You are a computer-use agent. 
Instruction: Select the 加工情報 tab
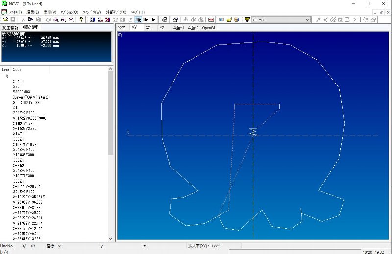click(x=10, y=27)
